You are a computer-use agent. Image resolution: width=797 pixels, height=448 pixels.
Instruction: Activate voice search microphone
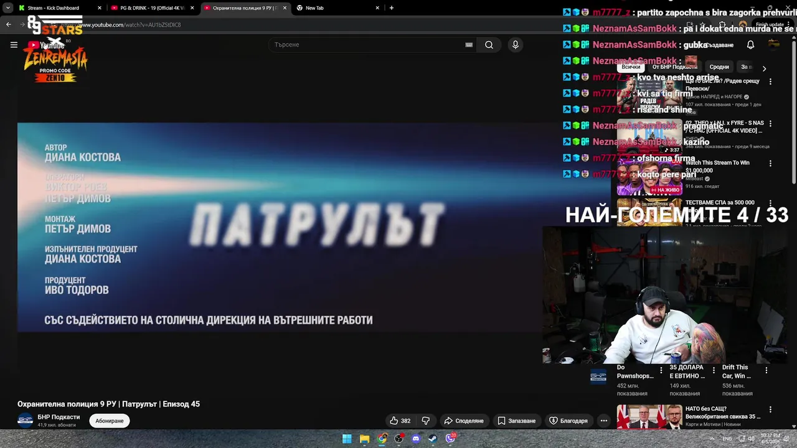(515, 45)
